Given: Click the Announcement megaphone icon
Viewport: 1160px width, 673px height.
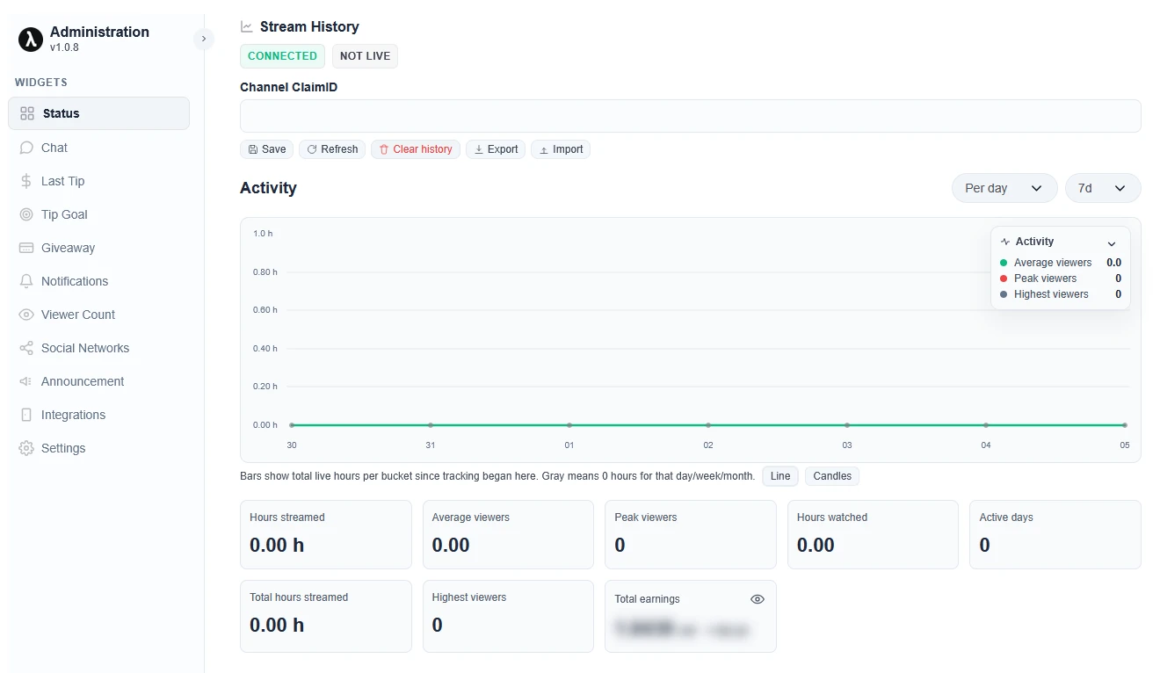Looking at the screenshot, I should pos(26,381).
